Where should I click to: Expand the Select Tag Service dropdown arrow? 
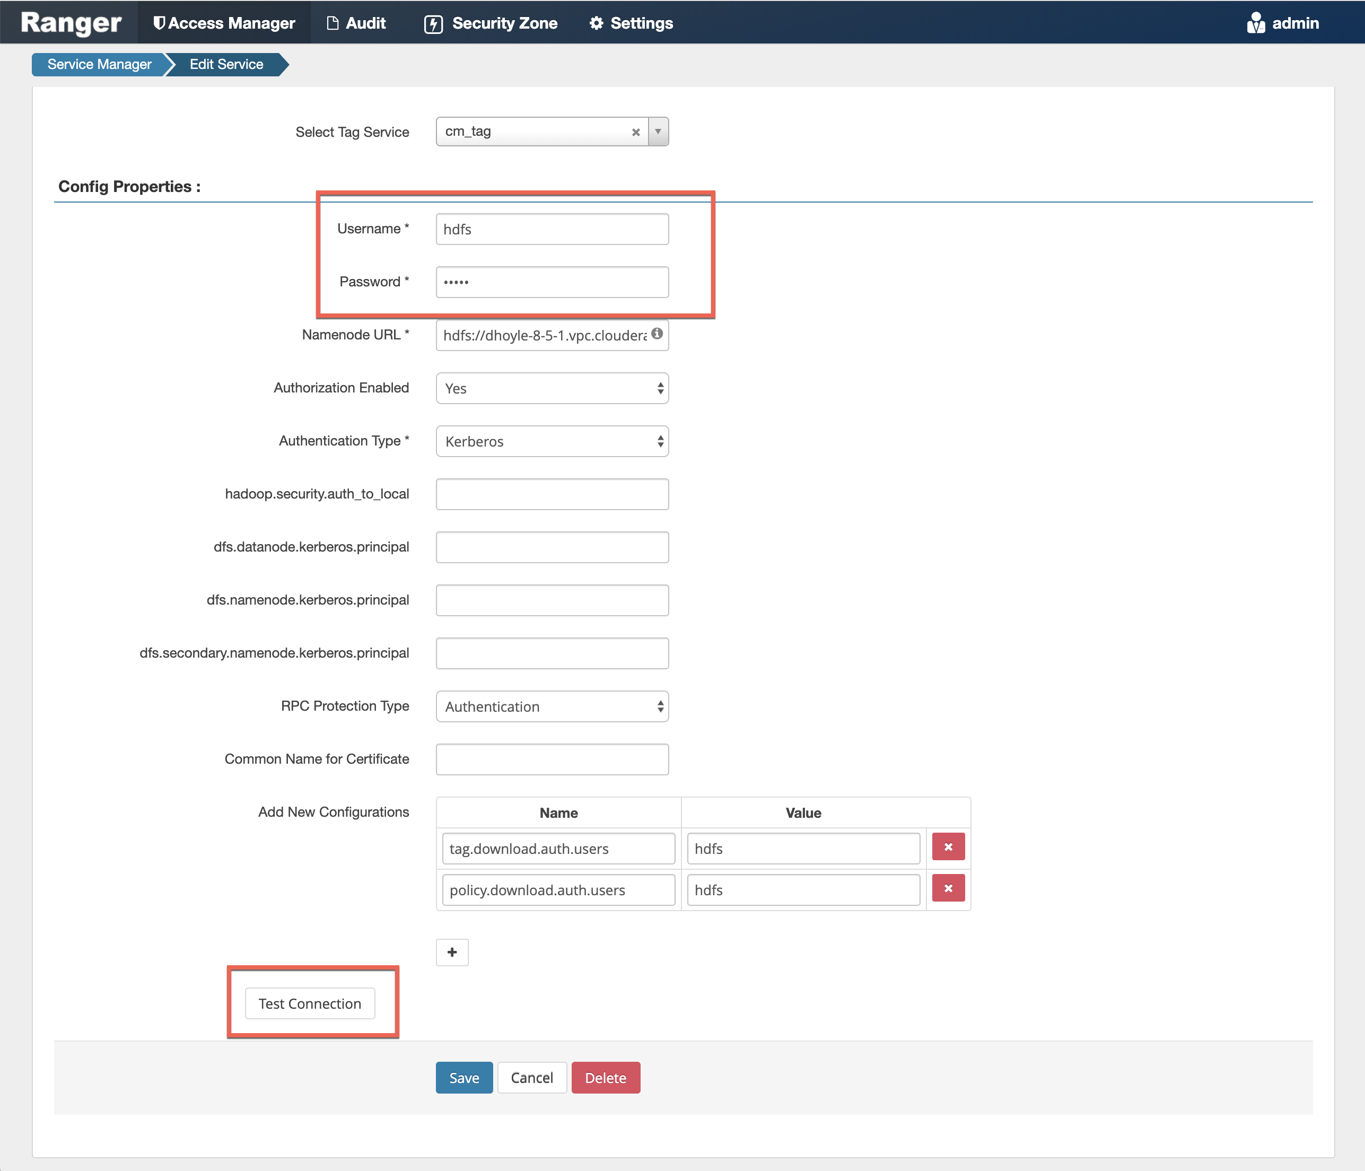click(x=658, y=132)
